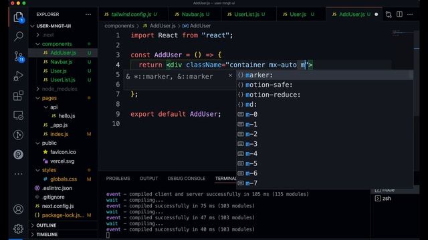Image resolution: width=428 pixels, height=240 pixels.
Task: Click the components breadcrumb segment
Action: coord(119,26)
